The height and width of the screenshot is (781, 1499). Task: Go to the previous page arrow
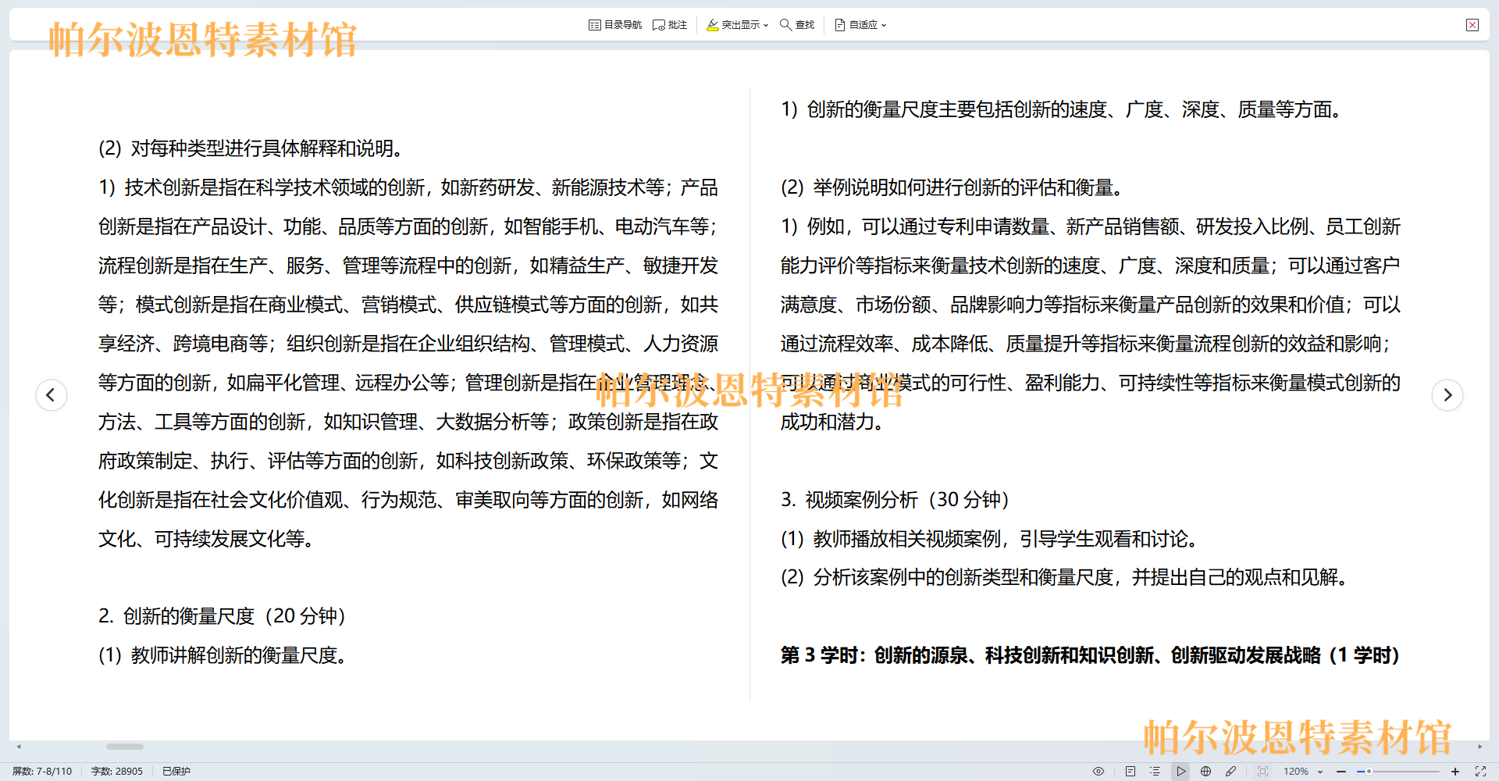click(x=52, y=394)
